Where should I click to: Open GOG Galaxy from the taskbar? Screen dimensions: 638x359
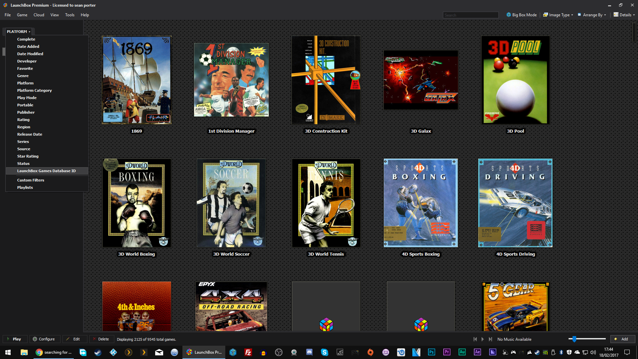[386, 352]
